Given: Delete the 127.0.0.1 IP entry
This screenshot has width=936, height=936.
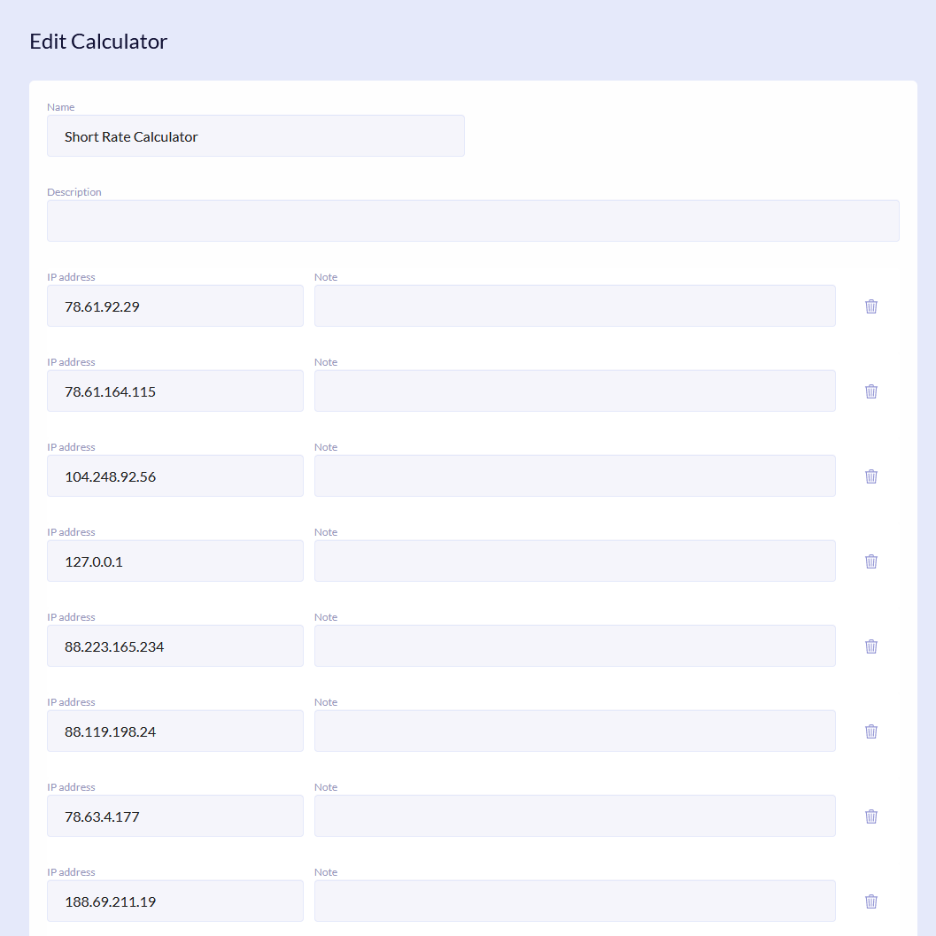Looking at the screenshot, I should (x=870, y=561).
